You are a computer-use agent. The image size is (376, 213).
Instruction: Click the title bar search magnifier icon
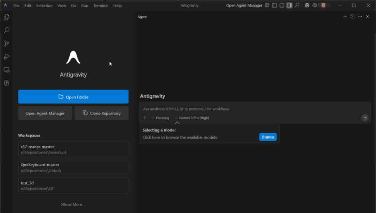[297, 5]
